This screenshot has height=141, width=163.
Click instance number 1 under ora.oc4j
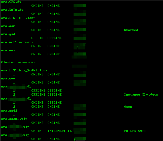coord(14,115)
